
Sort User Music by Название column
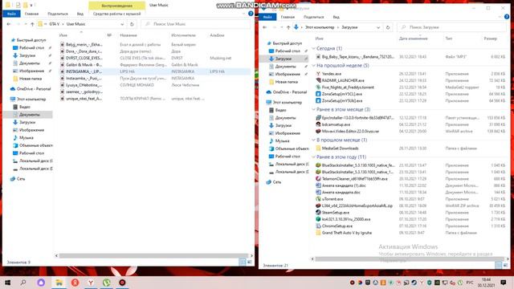[128, 35]
